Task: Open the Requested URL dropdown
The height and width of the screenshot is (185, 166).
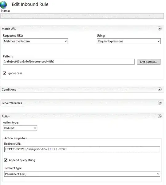Action: (35, 41)
